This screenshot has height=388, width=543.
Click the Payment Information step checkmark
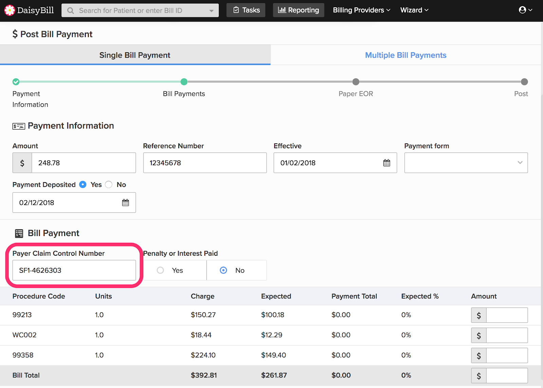pos(16,82)
